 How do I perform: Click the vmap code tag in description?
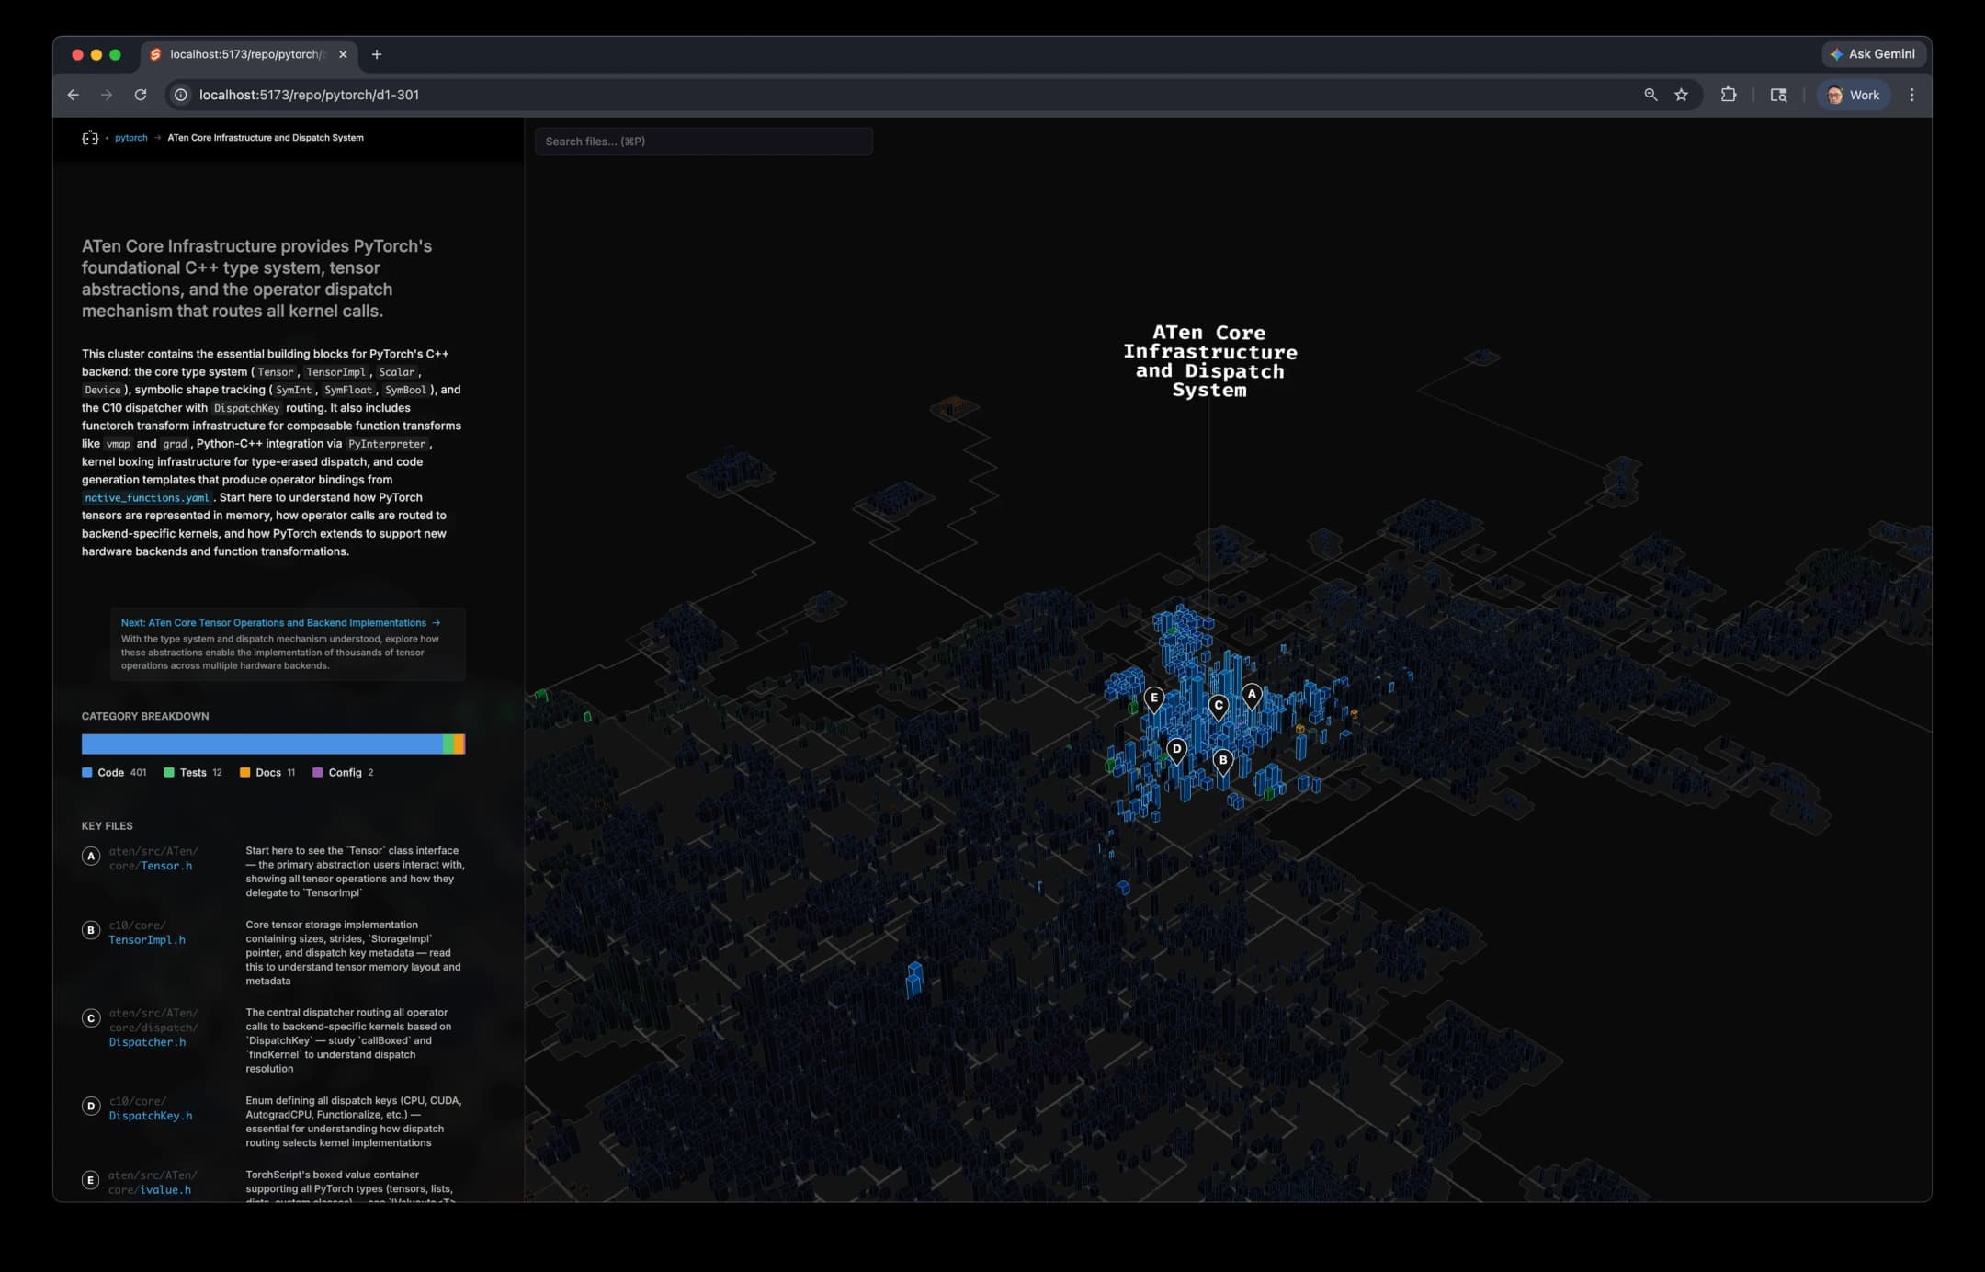pyautogui.click(x=119, y=444)
